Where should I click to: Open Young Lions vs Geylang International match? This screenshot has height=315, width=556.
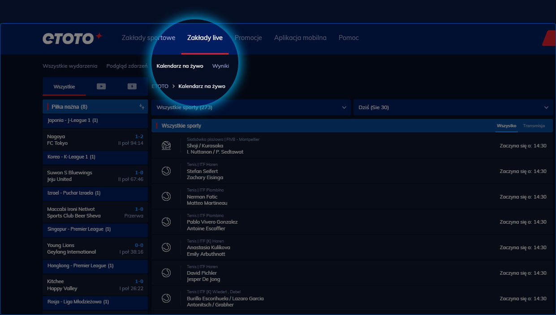tap(95, 248)
